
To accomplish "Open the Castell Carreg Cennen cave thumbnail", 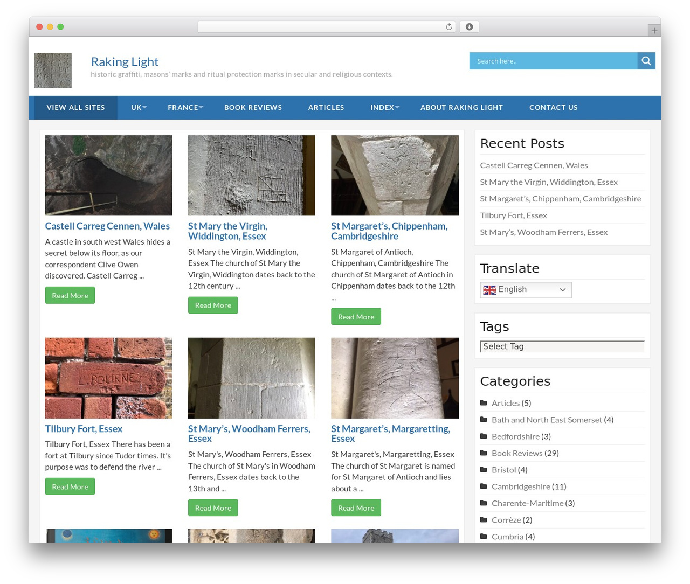I will pyautogui.click(x=108, y=176).
